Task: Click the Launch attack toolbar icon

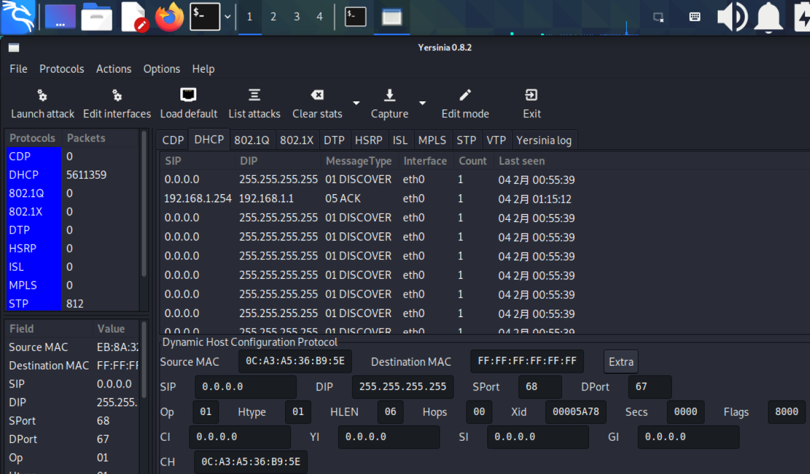Action: click(42, 96)
